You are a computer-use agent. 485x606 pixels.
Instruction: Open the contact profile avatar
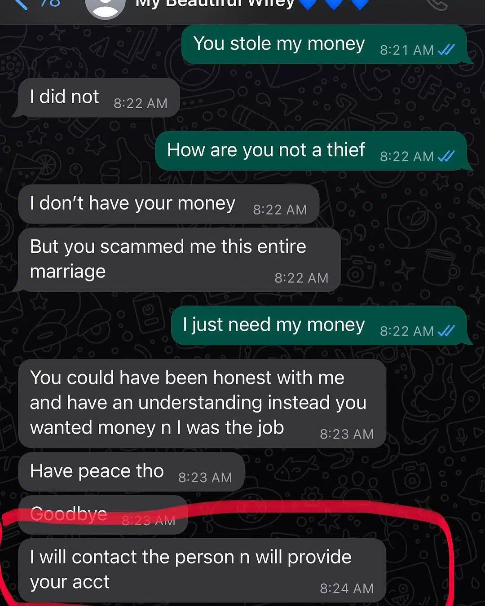click(x=105, y=7)
